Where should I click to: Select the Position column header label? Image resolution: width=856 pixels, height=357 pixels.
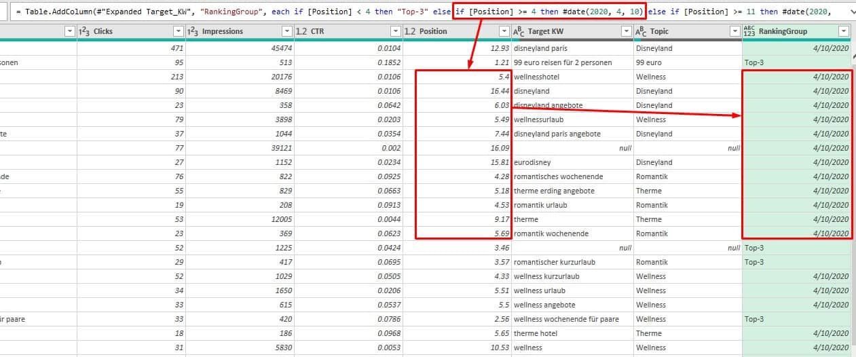point(433,31)
